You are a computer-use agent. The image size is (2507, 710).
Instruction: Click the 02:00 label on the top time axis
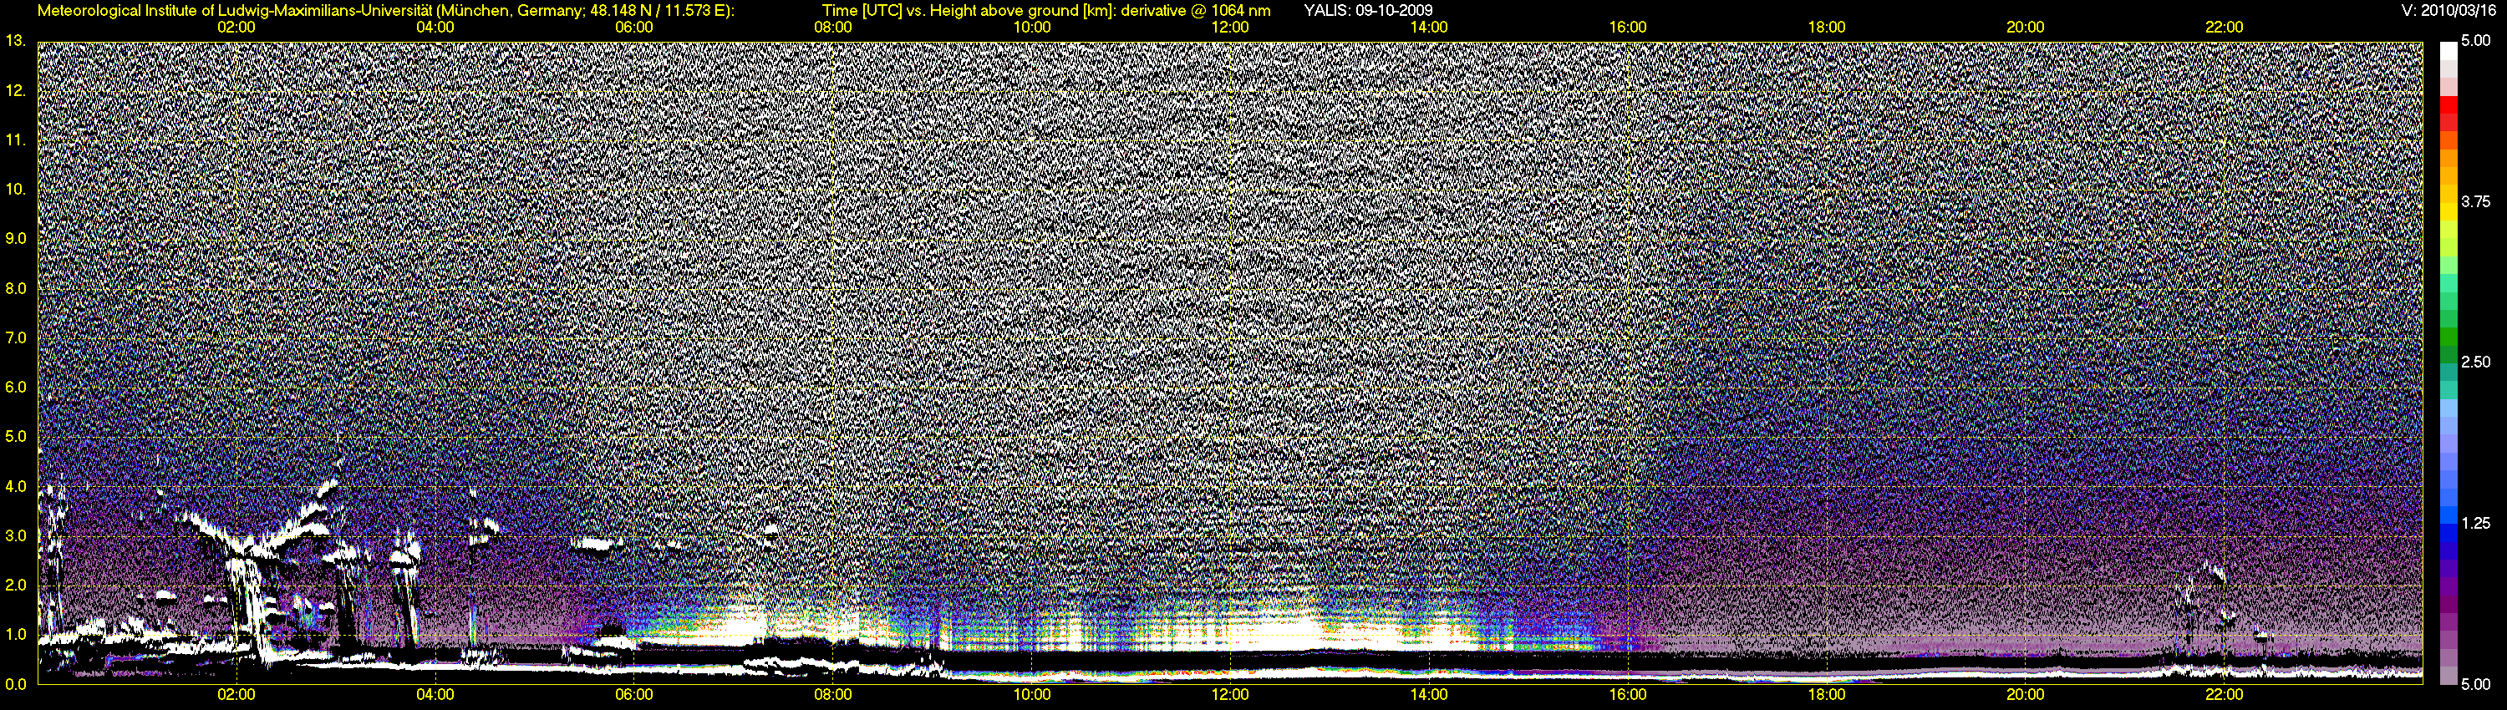point(236,28)
